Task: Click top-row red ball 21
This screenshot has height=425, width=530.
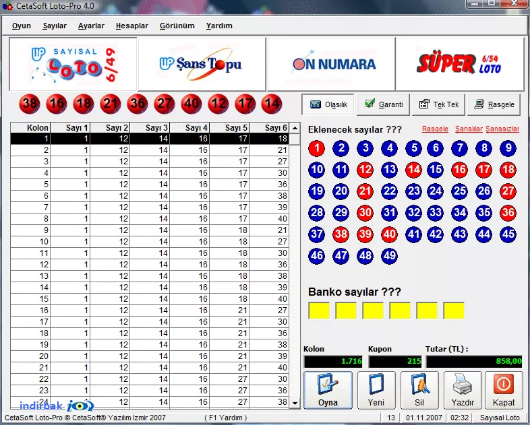Action: [111, 104]
